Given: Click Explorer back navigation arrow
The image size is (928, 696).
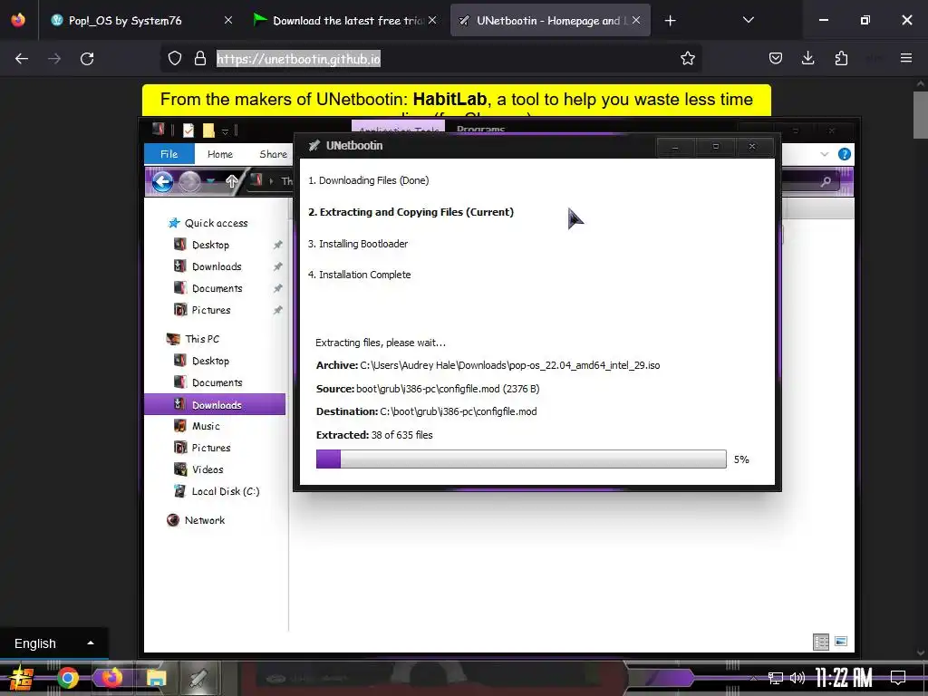Looking at the screenshot, I should pos(162,181).
